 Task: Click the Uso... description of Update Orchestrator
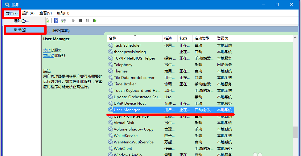(169, 97)
